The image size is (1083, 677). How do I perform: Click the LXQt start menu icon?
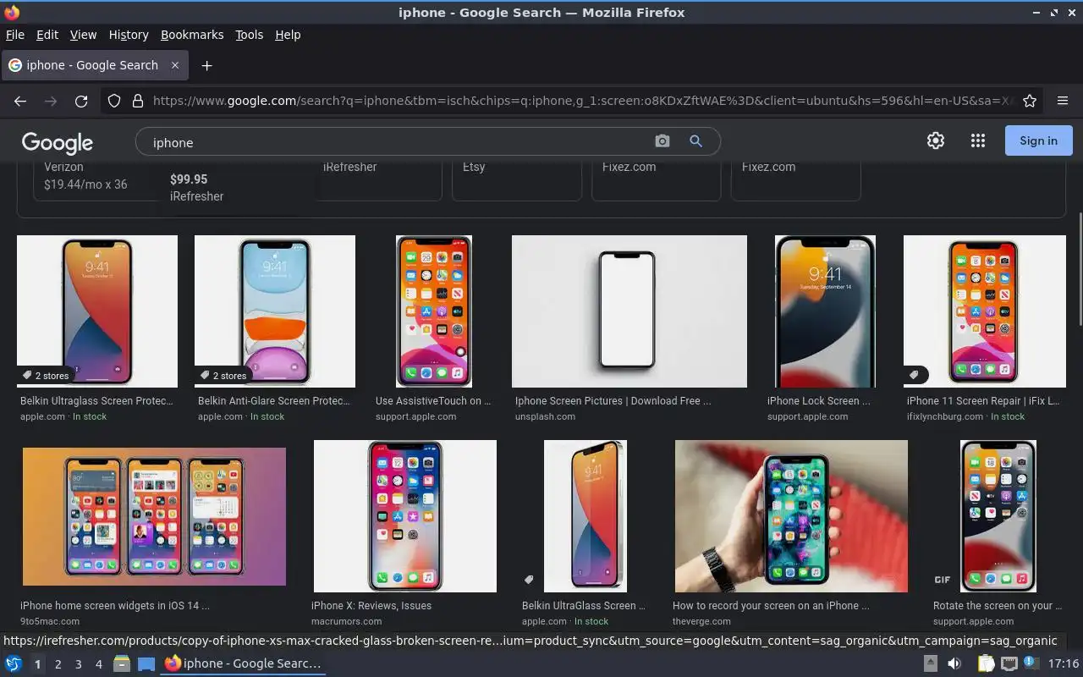point(14,663)
